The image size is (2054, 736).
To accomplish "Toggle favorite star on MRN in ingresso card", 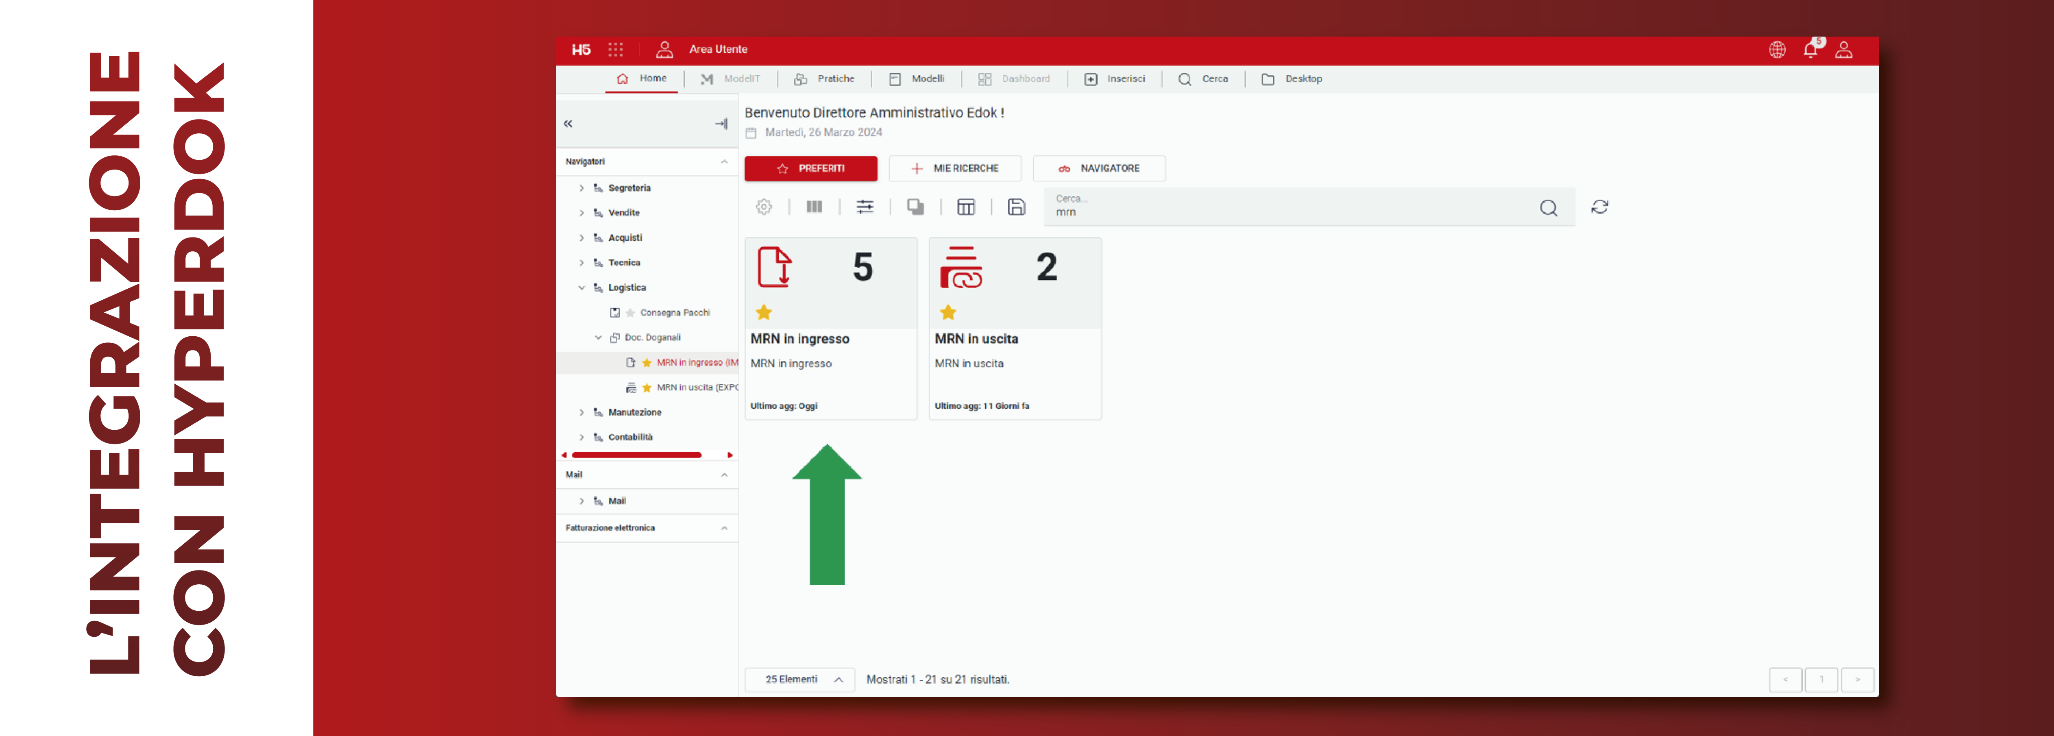I will pyautogui.click(x=764, y=313).
